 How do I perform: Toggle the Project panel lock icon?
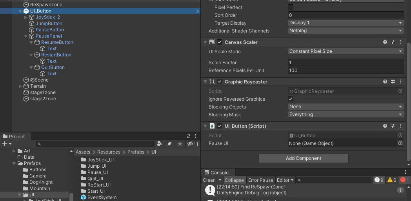[188, 136]
